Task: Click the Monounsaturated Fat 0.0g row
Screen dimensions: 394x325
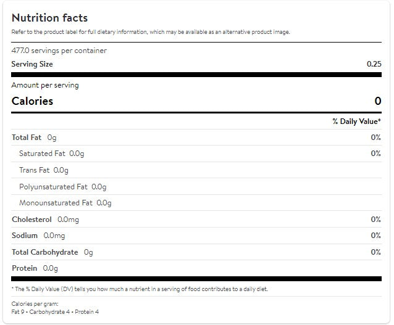Action: [x=196, y=202]
